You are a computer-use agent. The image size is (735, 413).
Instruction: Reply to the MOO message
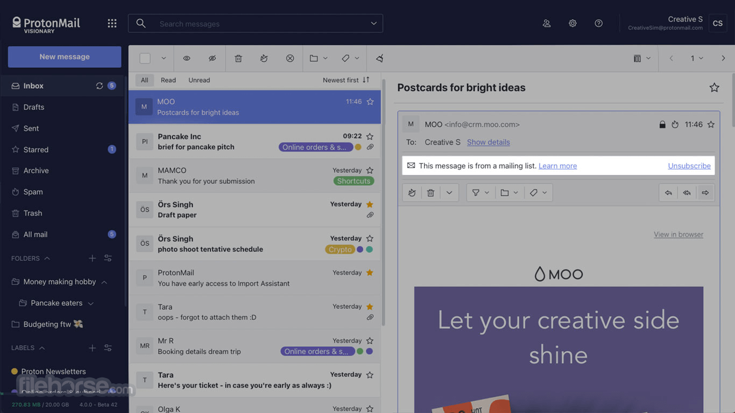coord(668,193)
